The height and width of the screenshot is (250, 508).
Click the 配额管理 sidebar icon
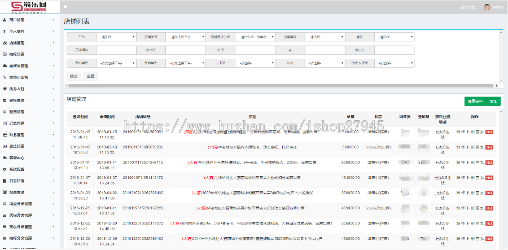tap(5, 192)
